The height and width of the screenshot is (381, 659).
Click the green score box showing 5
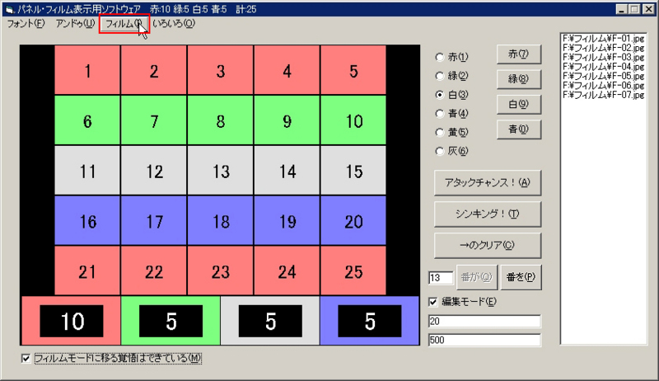click(x=171, y=321)
